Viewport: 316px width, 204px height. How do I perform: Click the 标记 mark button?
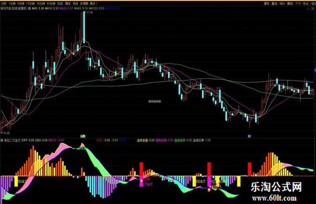[306, 3]
